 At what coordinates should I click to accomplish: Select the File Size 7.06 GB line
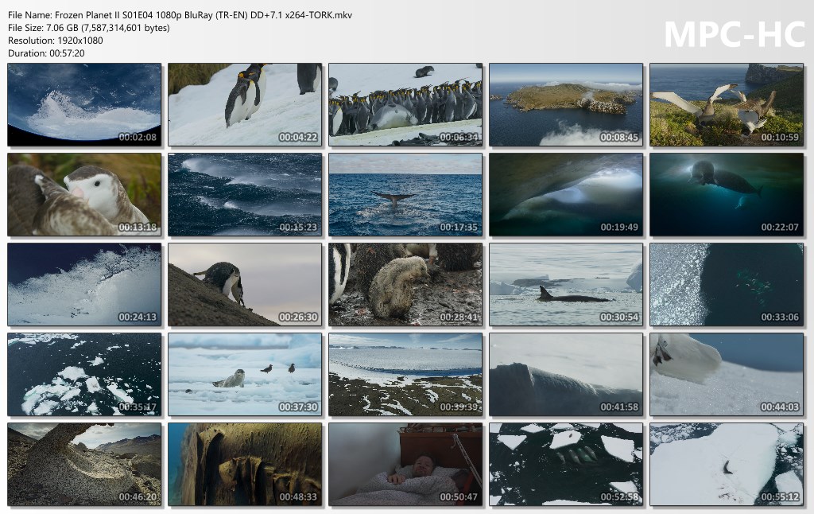[x=89, y=28]
